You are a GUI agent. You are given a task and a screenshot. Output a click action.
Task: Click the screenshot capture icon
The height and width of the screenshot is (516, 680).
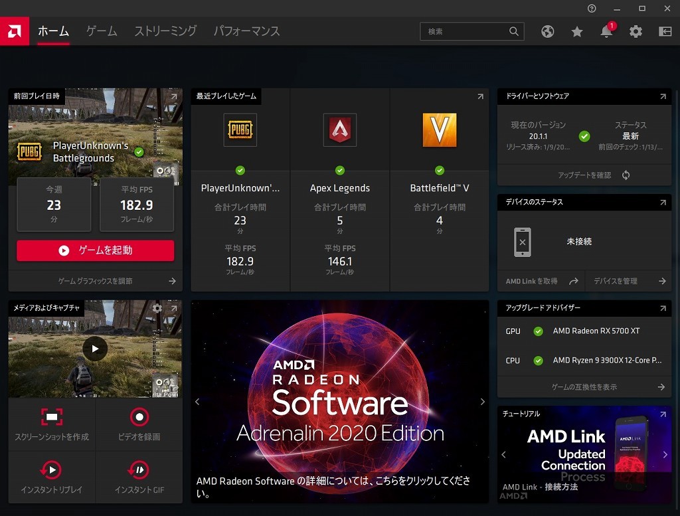click(x=52, y=417)
